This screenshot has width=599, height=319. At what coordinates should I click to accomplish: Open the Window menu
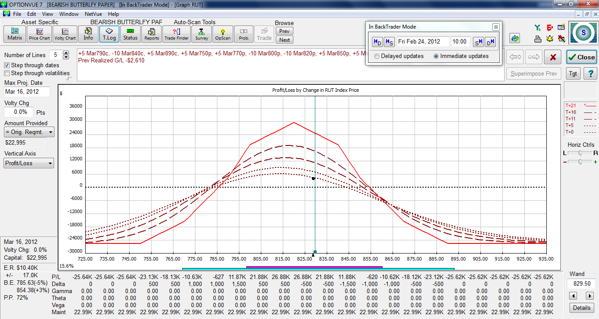point(69,14)
